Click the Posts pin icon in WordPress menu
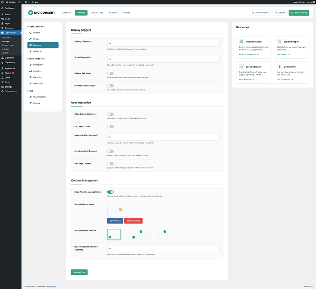Image resolution: width=316 pixels, height=289 pixels. click(x=3, y=14)
